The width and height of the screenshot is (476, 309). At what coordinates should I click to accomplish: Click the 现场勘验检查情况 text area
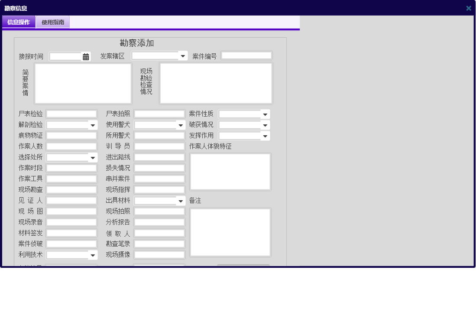click(216, 83)
